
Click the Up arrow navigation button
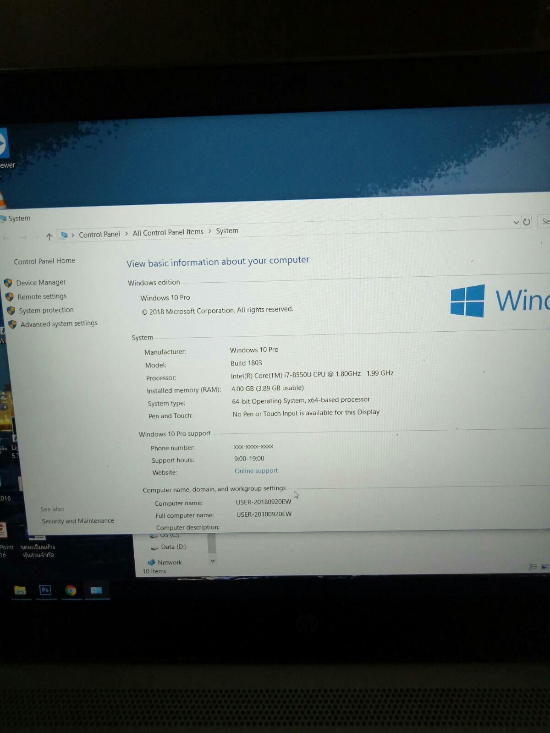(x=49, y=236)
